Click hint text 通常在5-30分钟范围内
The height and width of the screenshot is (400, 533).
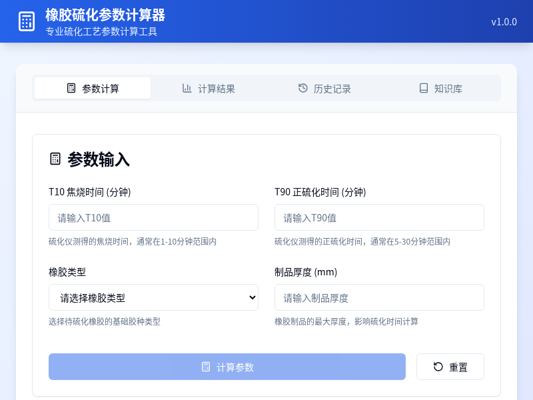[410, 241]
